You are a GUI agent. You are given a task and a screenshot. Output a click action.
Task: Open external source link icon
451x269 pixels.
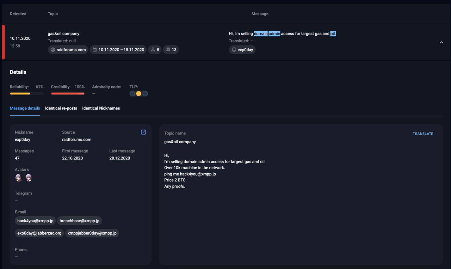click(x=143, y=132)
